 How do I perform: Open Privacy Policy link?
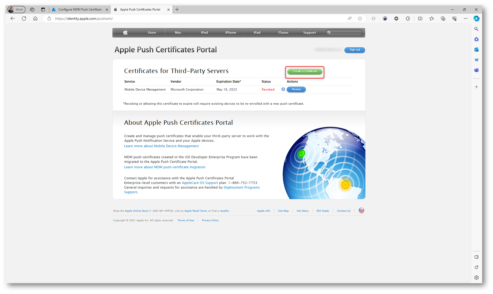[x=210, y=220]
